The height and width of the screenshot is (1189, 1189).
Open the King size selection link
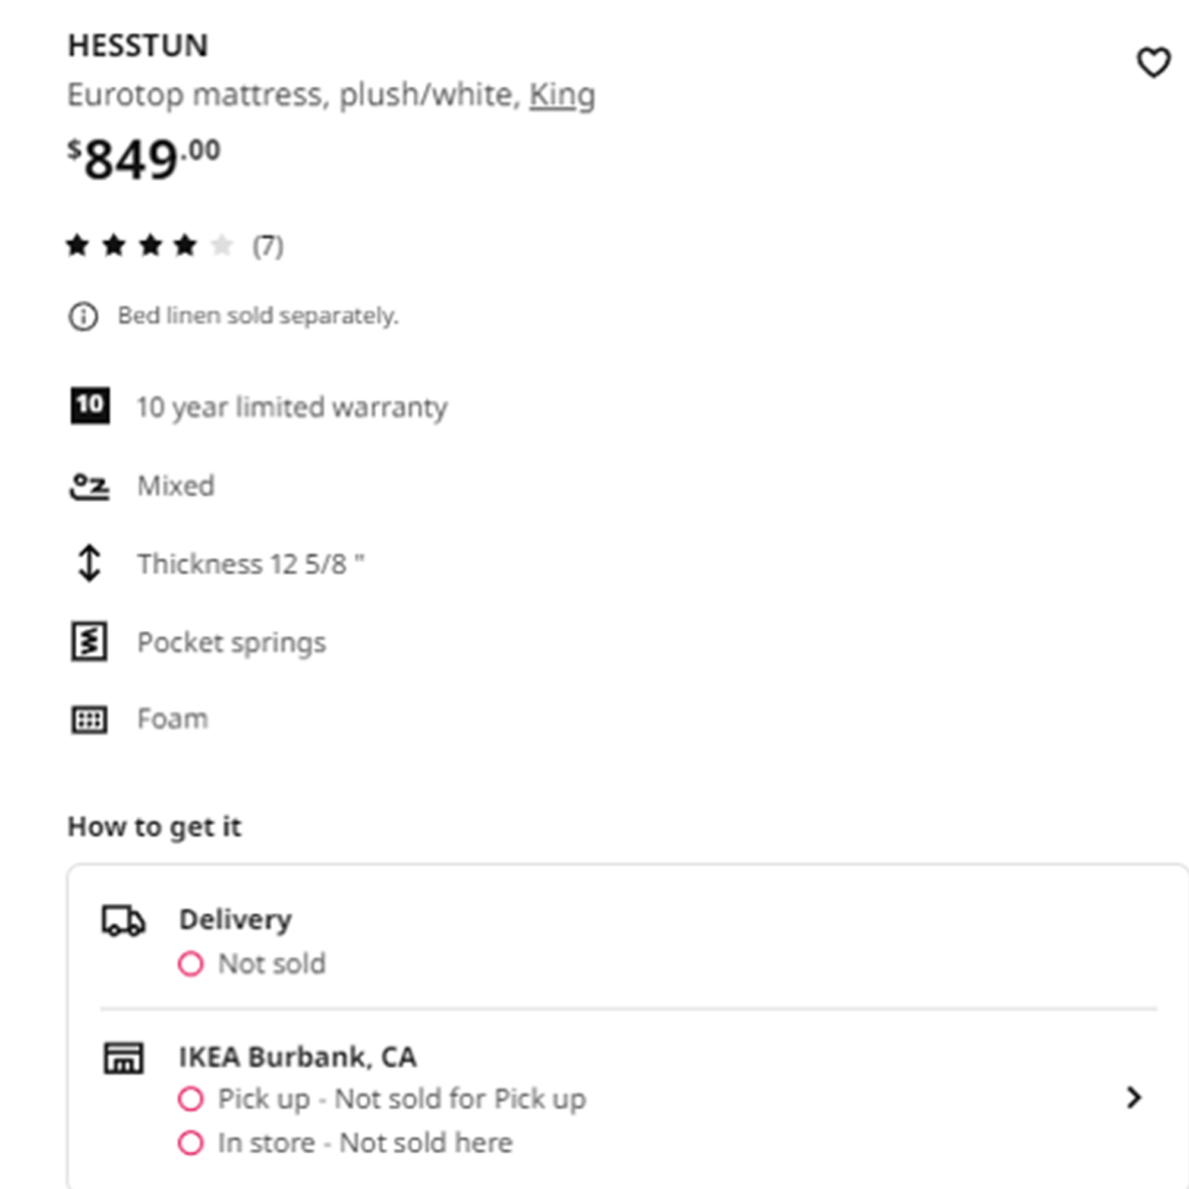pos(562,95)
